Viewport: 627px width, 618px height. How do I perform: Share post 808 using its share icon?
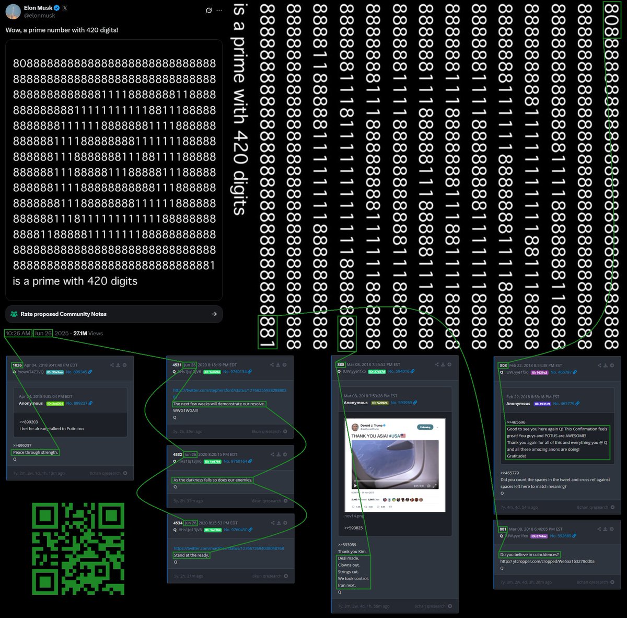[600, 365]
